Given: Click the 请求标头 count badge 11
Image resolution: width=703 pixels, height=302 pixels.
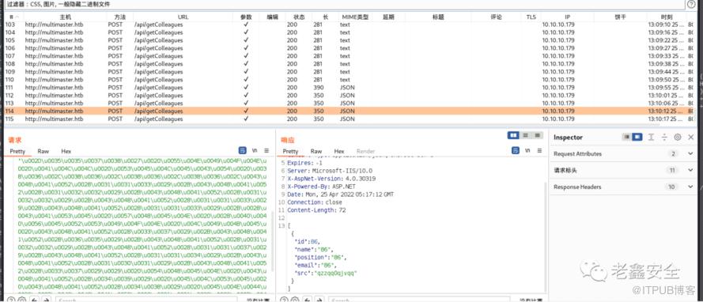Looking at the screenshot, I should tap(672, 170).
